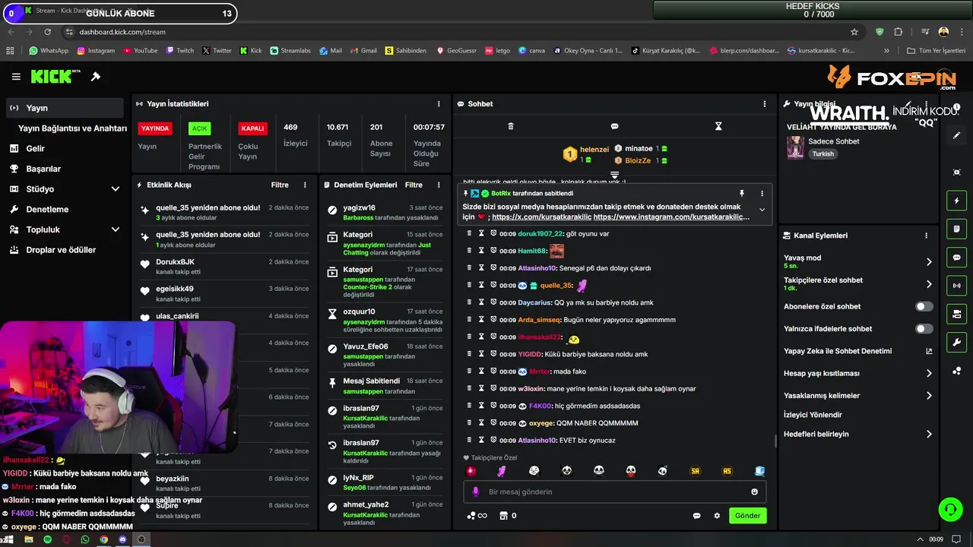
Task: Open chat settings gear icon
Action: (717, 516)
